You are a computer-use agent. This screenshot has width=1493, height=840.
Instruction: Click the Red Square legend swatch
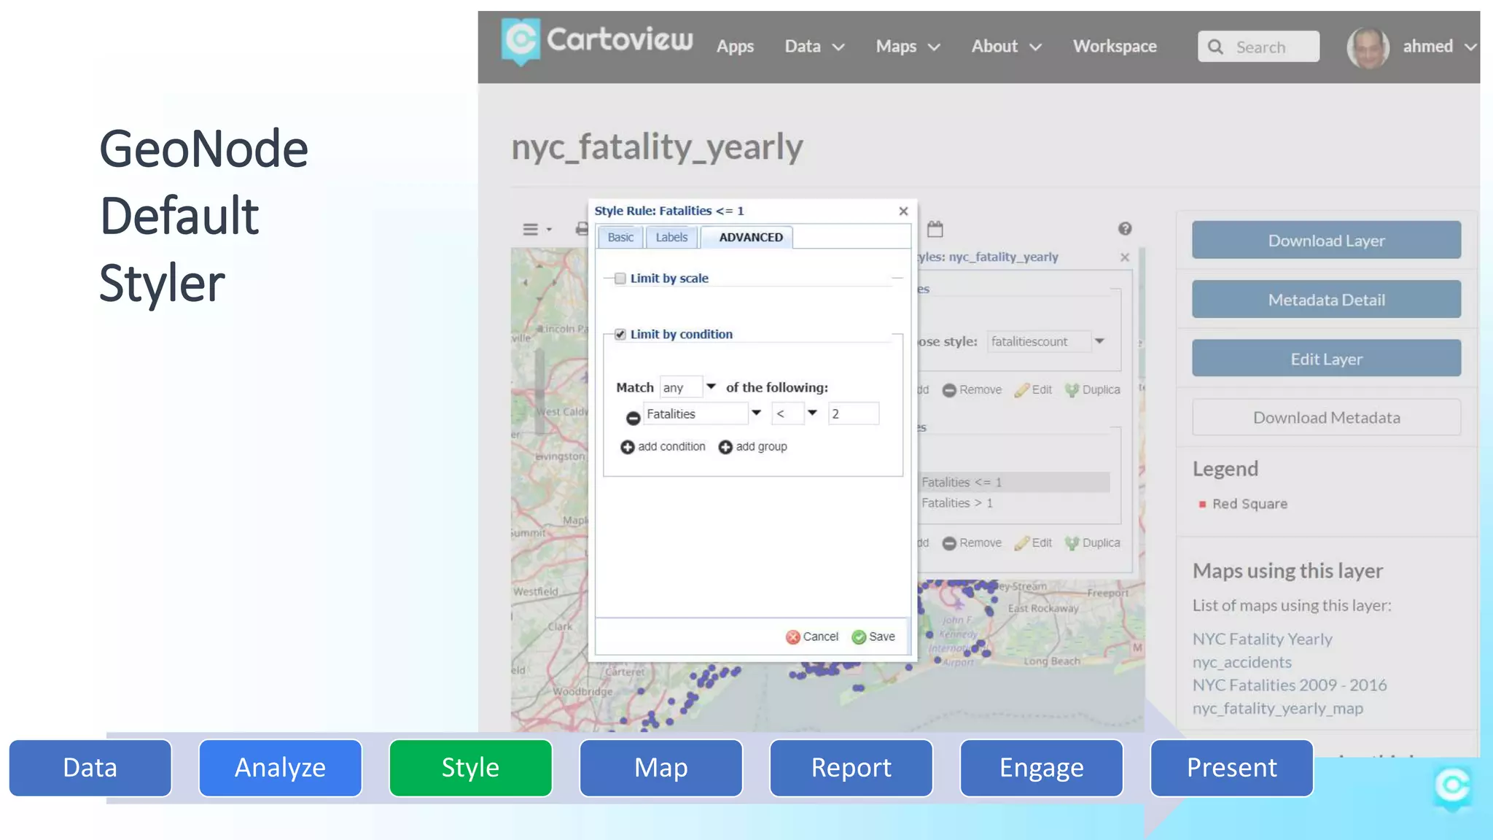pos(1202,504)
